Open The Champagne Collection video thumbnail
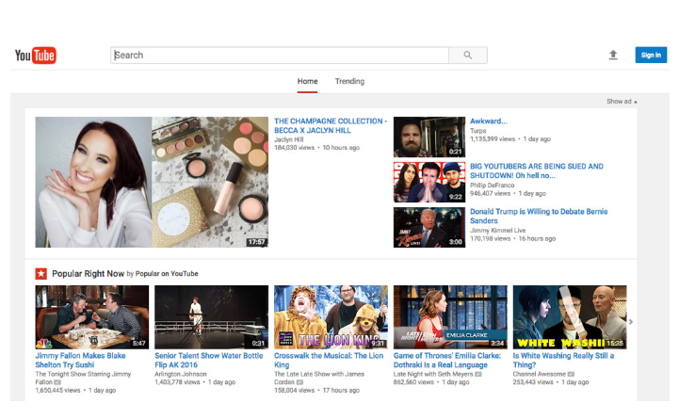679x420 pixels. point(152,182)
